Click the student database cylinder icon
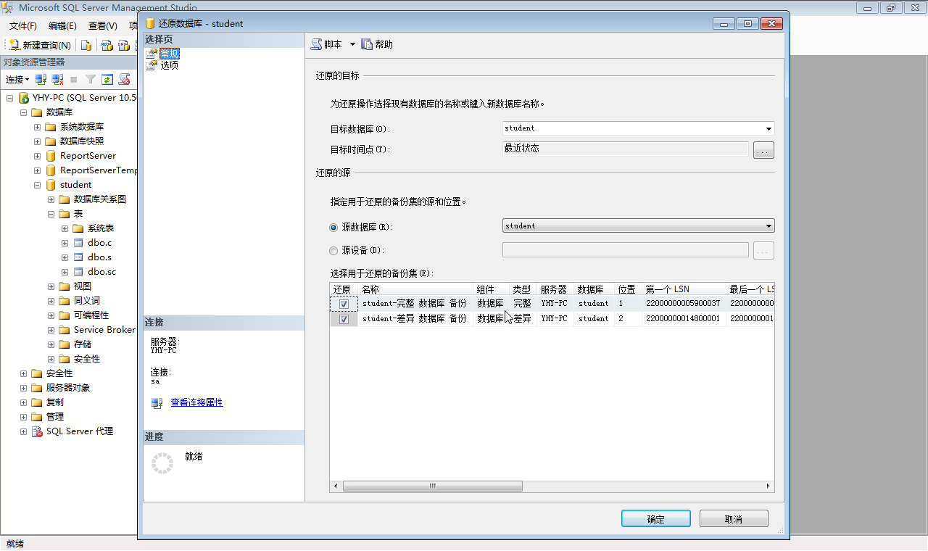The height and width of the screenshot is (551, 928). coord(51,185)
